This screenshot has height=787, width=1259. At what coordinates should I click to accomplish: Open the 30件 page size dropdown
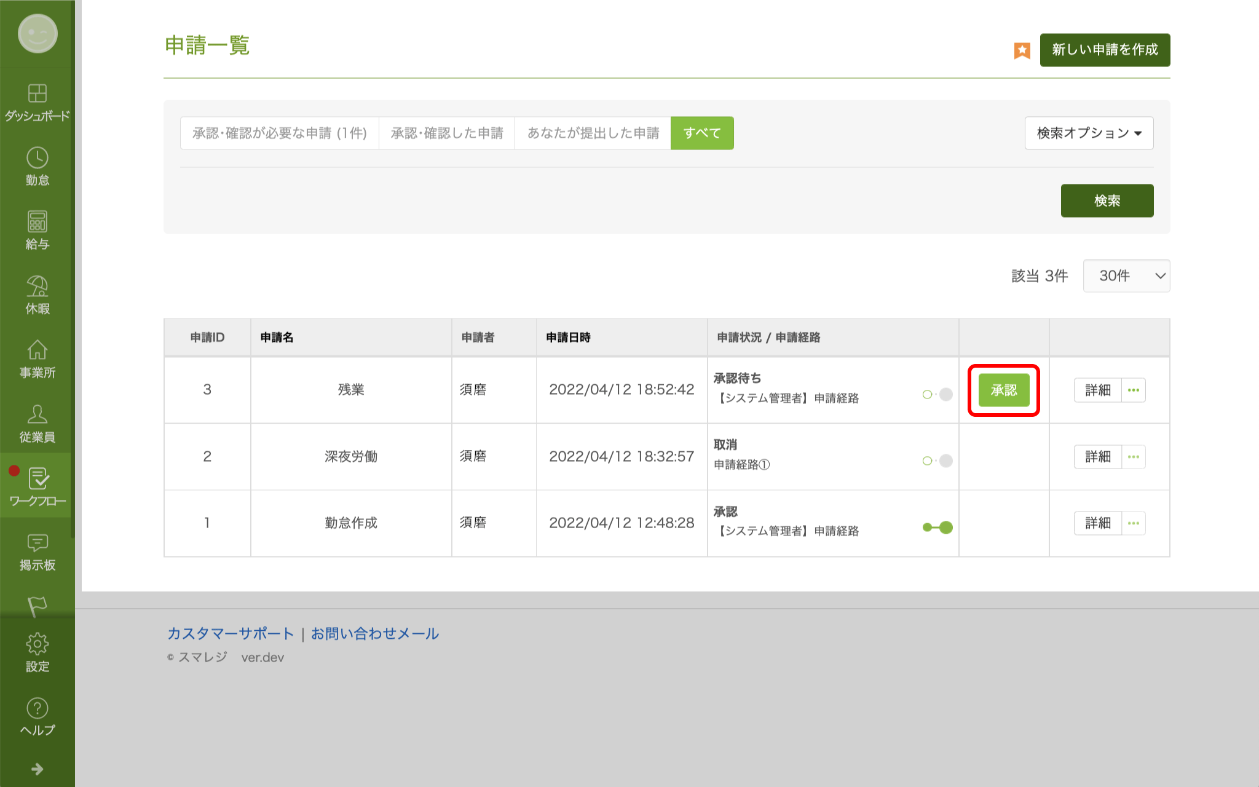pos(1126,275)
